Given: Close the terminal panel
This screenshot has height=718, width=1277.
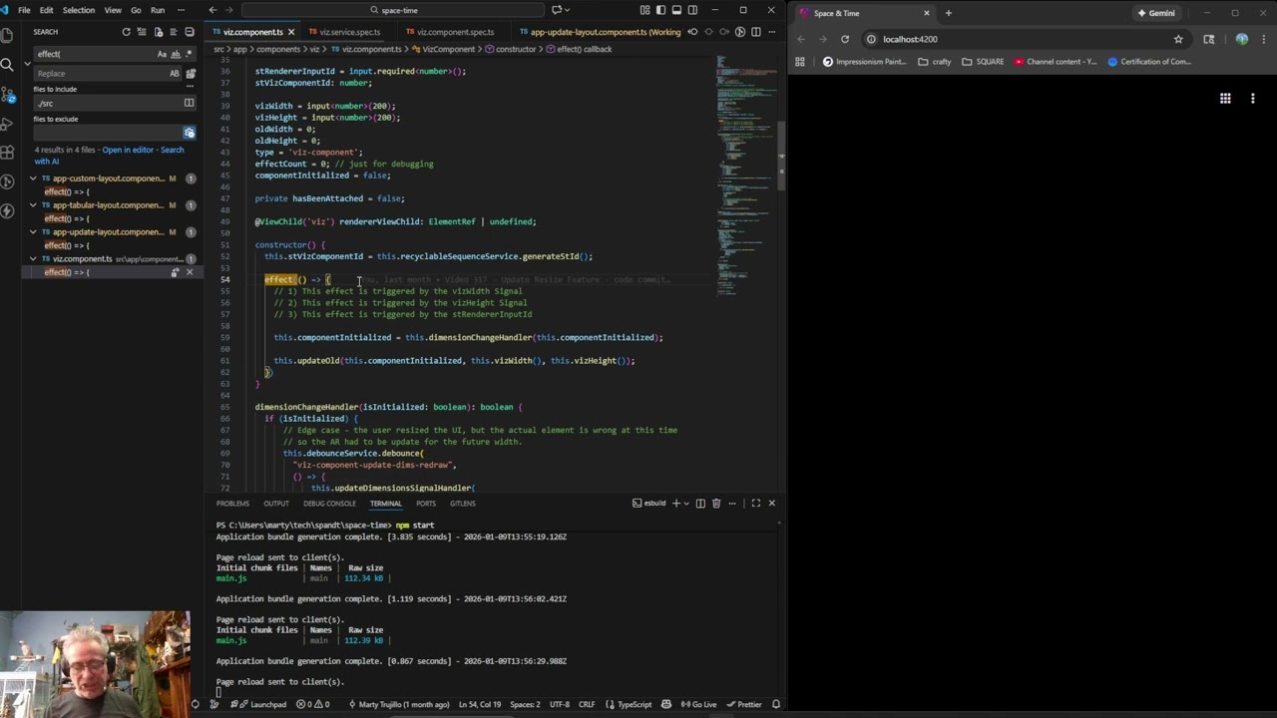Looking at the screenshot, I should point(771,504).
